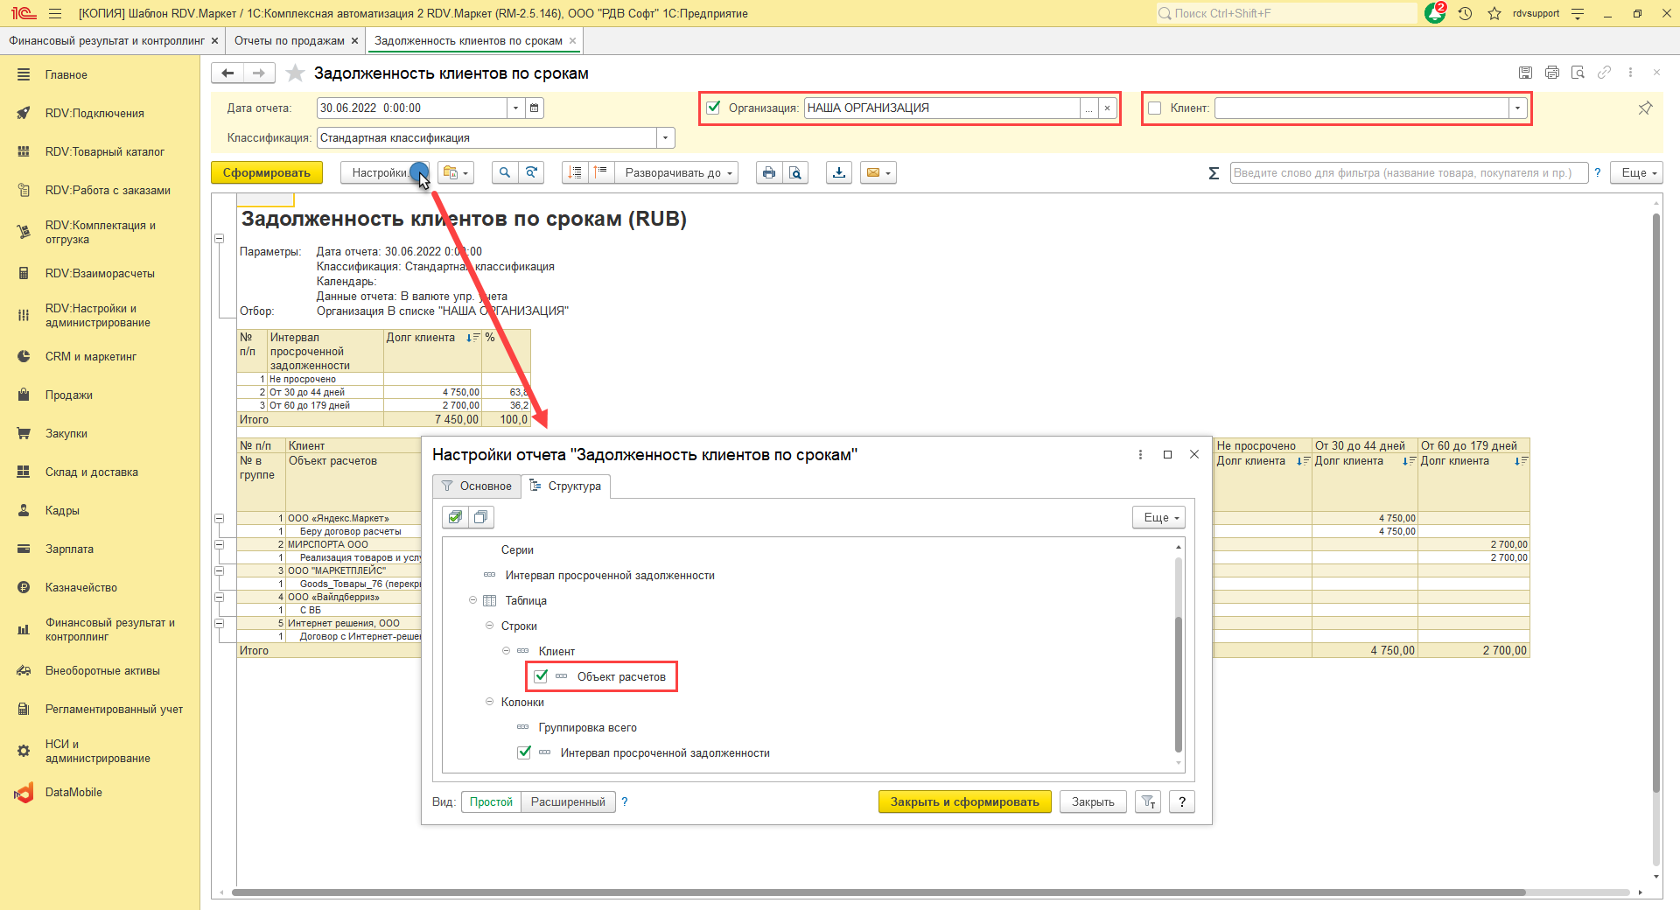This screenshot has height=910, width=1680.
Task: Select the Расширенный view mode
Action: 568,802
